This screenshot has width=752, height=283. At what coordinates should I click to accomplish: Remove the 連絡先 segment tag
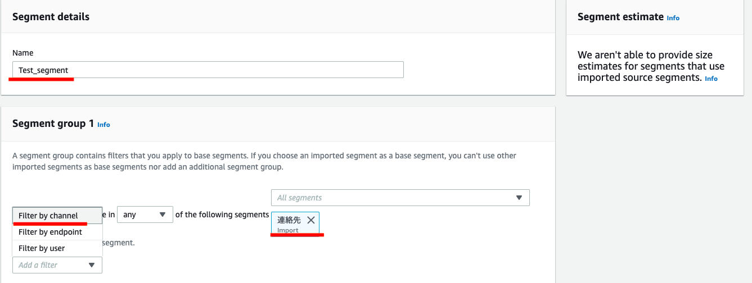311,221
